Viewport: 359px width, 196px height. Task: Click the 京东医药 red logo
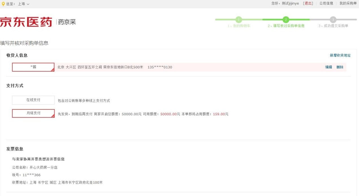(x=26, y=22)
